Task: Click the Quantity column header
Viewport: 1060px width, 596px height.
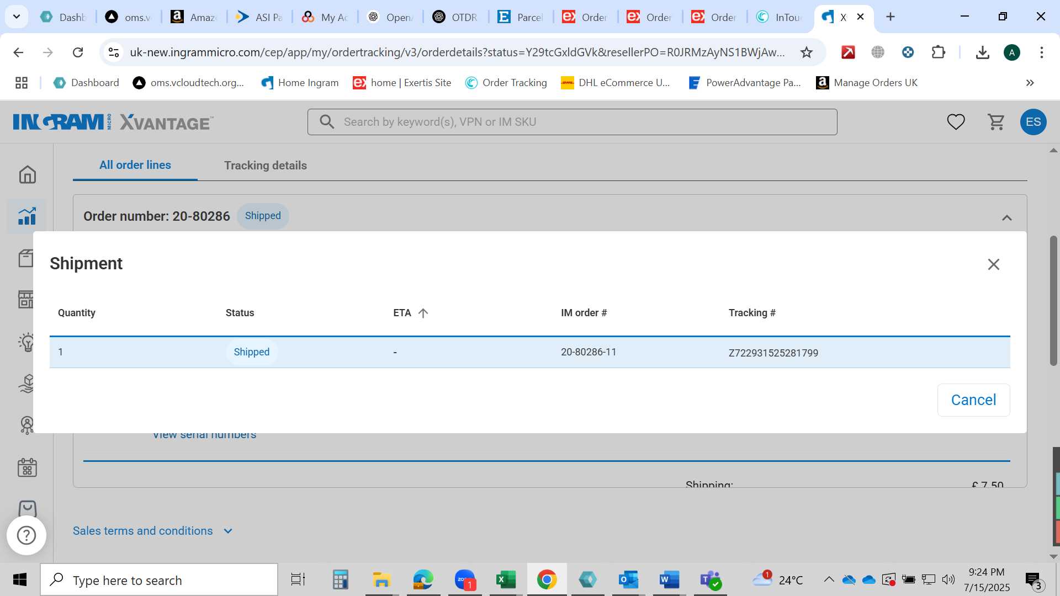Action: coord(77,313)
